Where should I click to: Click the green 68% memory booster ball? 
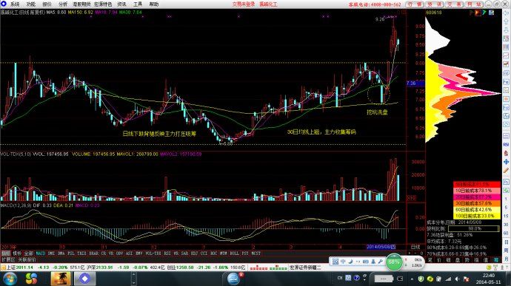click(394, 262)
